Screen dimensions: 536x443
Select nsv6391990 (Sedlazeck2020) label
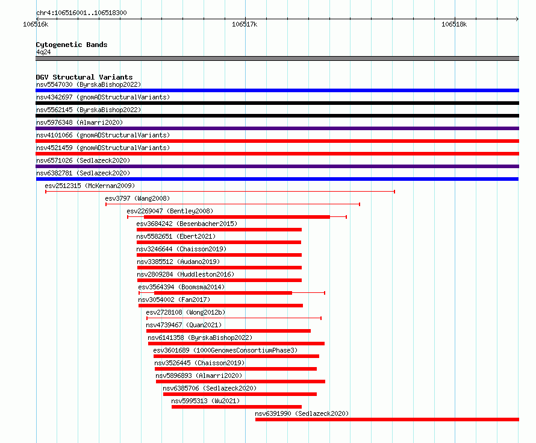(302, 413)
